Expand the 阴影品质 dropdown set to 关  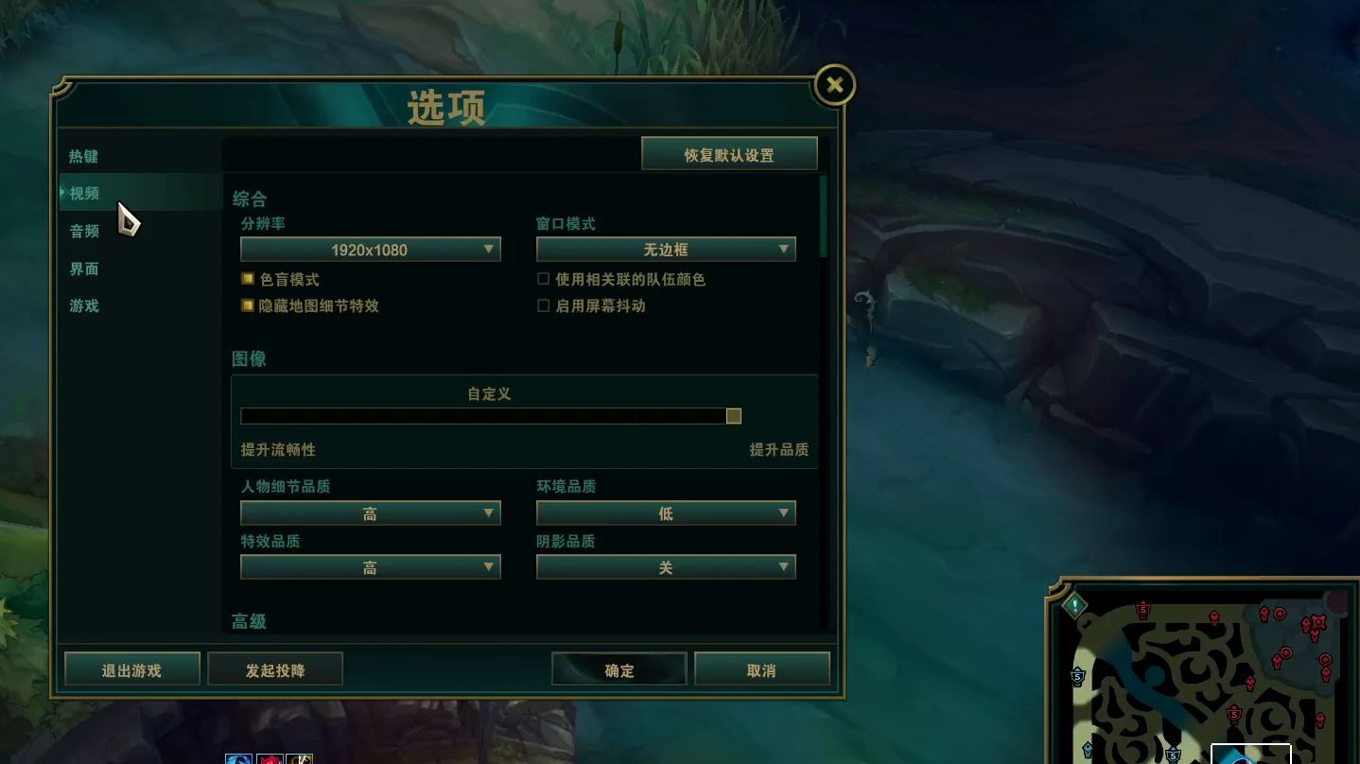[666, 567]
